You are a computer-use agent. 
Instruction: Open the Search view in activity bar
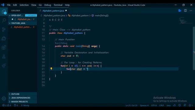(x=4, y=20)
